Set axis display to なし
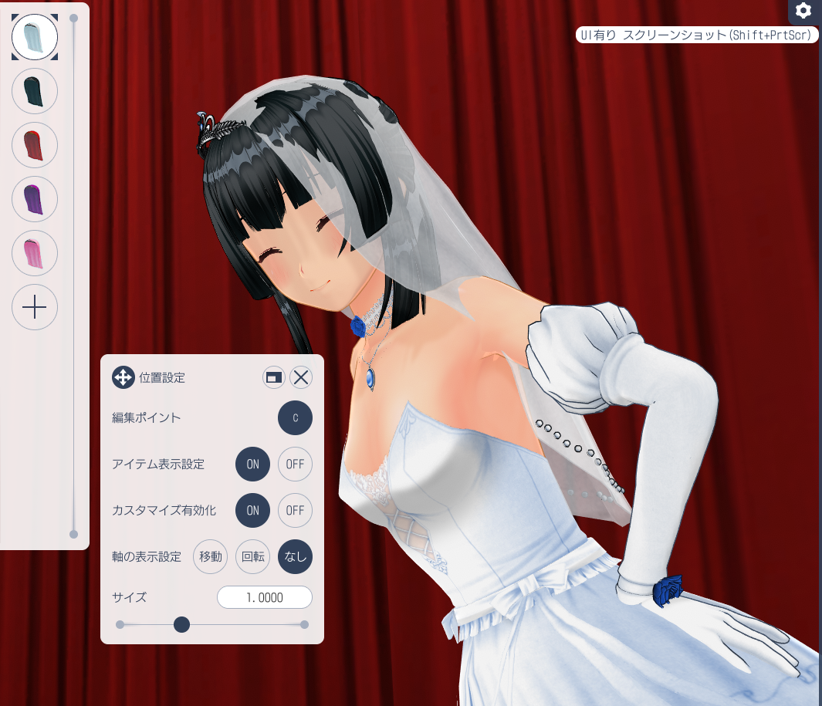Image resolution: width=822 pixels, height=706 pixels. [295, 556]
